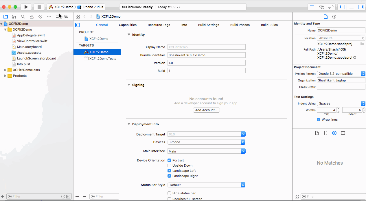Switch to the Version editor
This screenshot has width=366, height=201.
click(x=331, y=7)
